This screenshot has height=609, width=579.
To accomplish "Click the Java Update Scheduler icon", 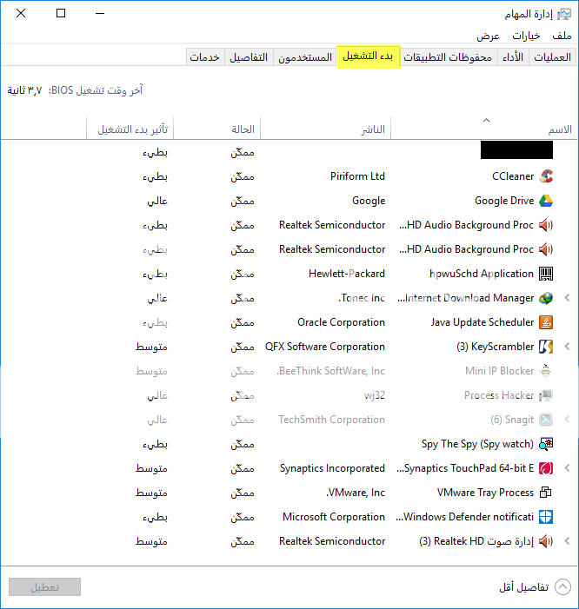I will [546, 322].
